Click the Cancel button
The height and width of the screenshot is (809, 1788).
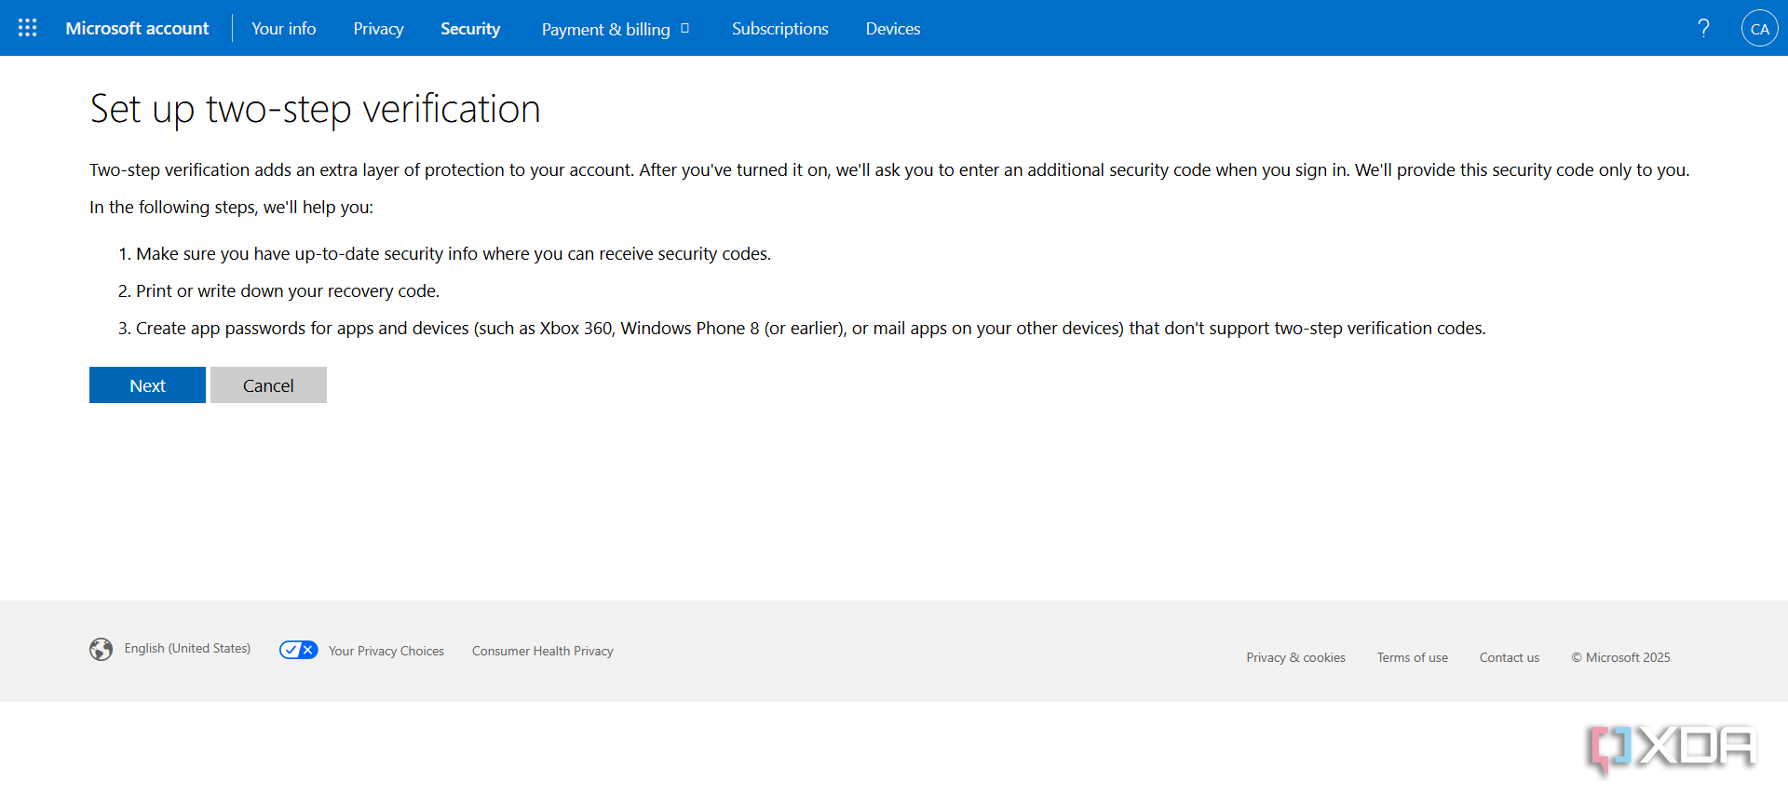pos(268,385)
